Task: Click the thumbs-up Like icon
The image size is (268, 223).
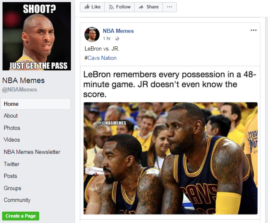Action: pyautogui.click(x=87, y=7)
